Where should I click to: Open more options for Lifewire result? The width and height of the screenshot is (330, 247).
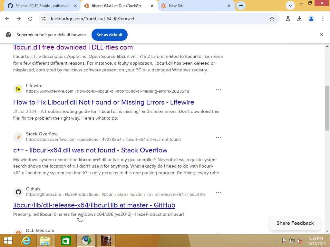click(x=218, y=90)
